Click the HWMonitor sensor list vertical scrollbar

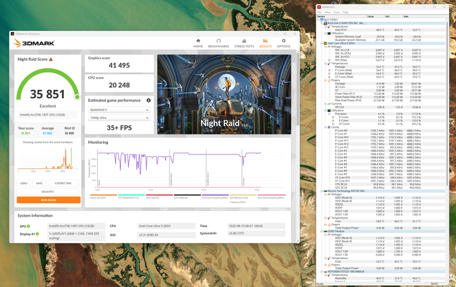click(447, 103)
